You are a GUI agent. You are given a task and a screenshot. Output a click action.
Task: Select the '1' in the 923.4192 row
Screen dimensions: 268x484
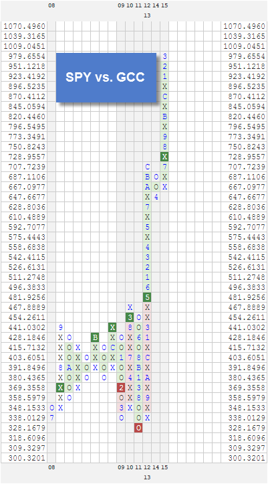pyautogui.click(x=165, y=76)
